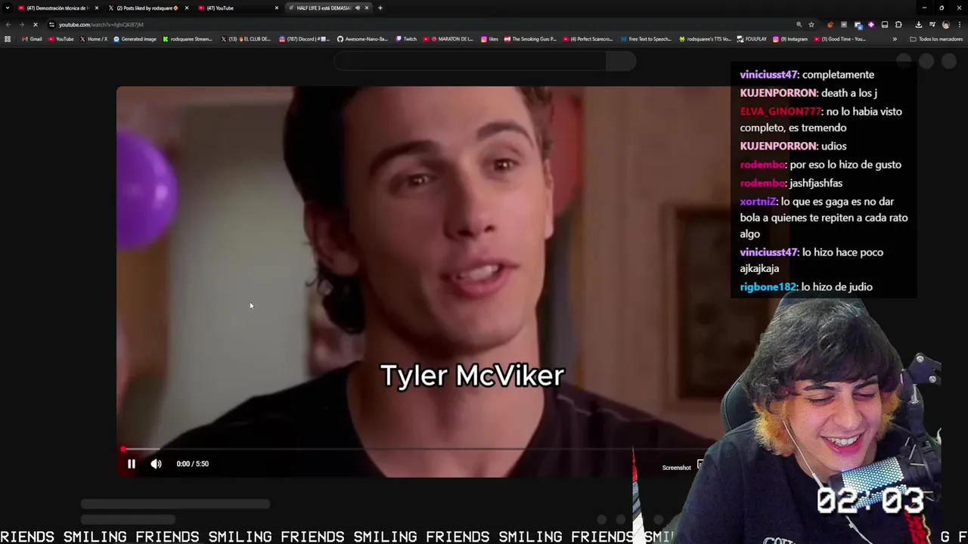Open the purple diamond extension icon
The width and height of the screenshot is (968, 544).
pyautogui.click(x=871, y=24)
